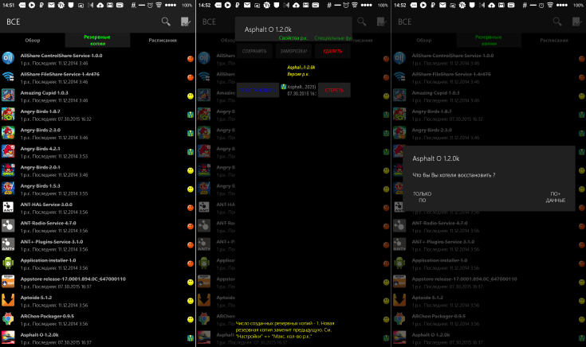Image resolution: width=586 pixels, height=347 pixels.
Task: Open 'AllShare ControlShare Service 1.0.0' entry, left screen
Action: click(x=97, y=59)
